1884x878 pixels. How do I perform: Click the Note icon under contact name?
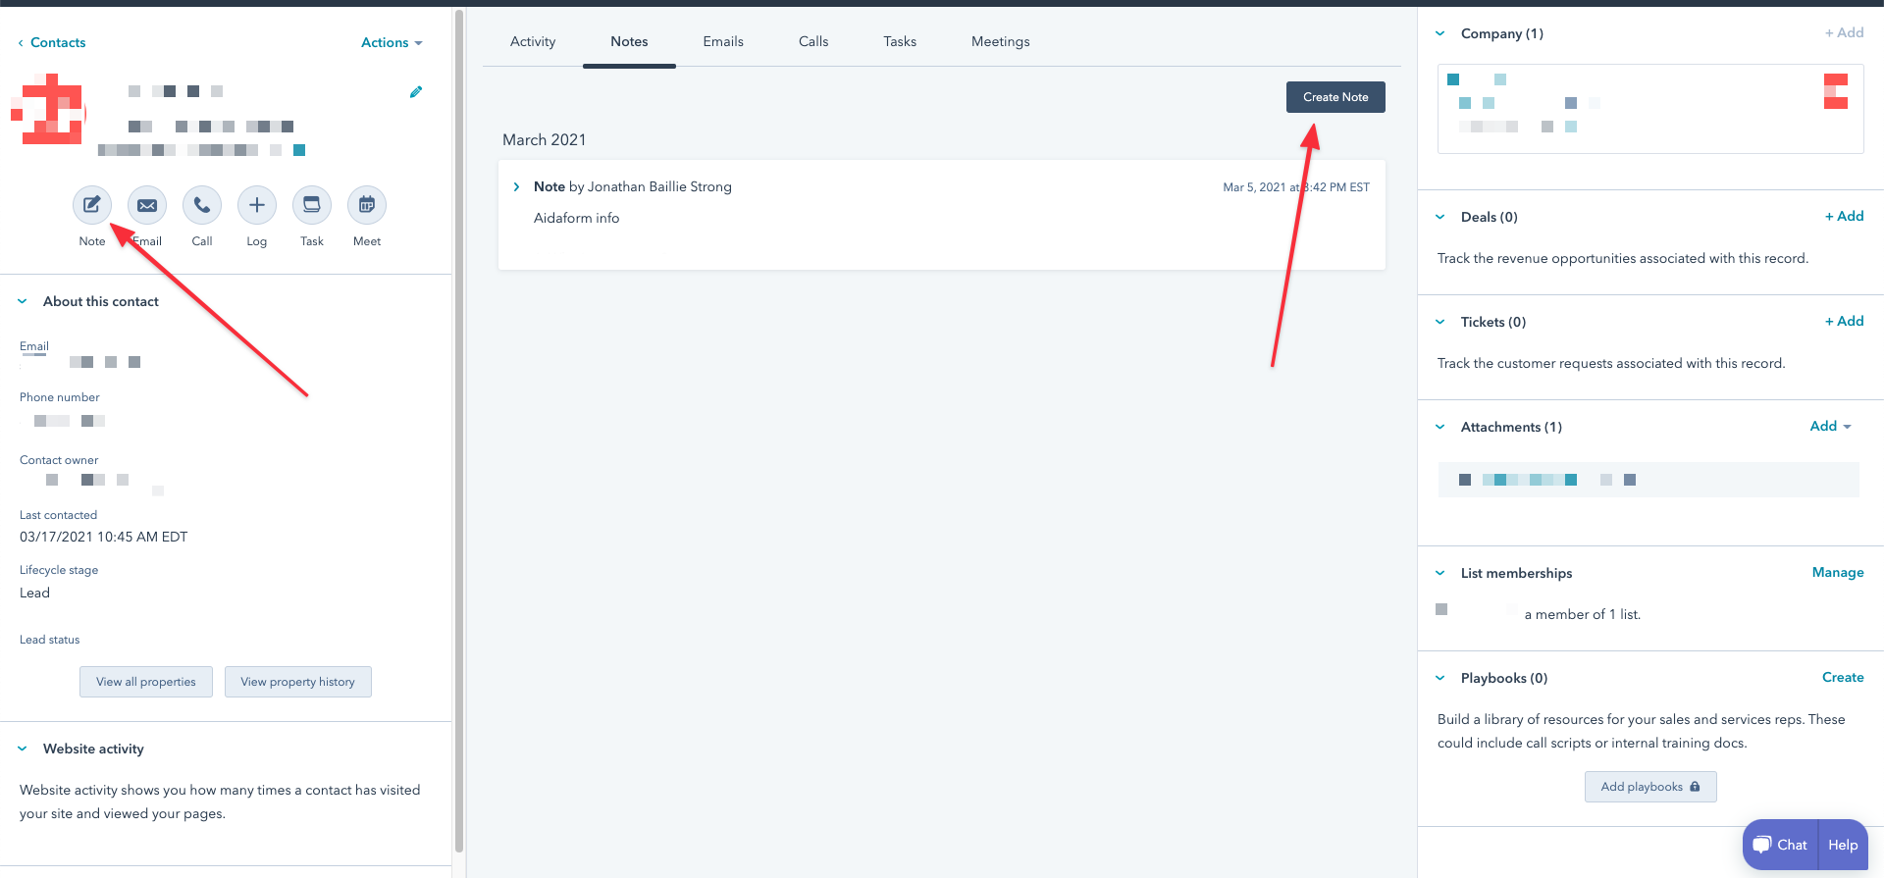coord(91,205)
